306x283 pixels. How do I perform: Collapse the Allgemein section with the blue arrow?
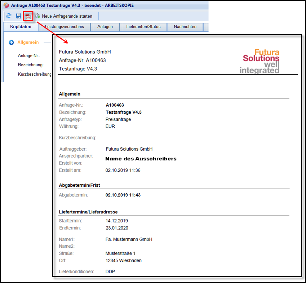11,43
